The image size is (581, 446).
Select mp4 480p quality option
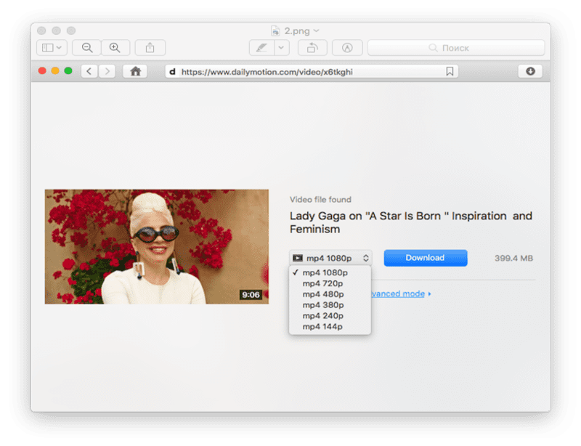[323, 294]
